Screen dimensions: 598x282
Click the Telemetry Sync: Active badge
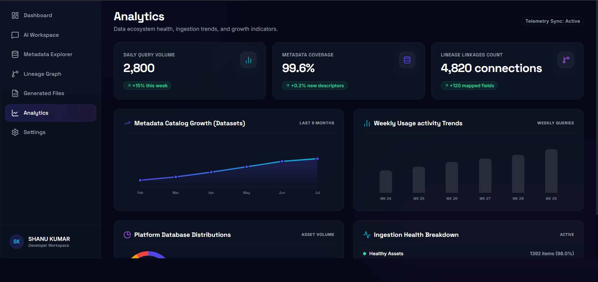click(553, 21)
